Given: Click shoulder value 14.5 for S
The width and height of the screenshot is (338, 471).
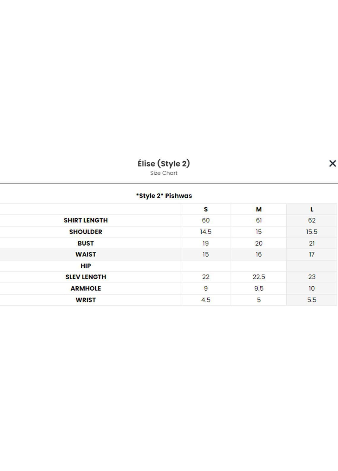Looking at the screenshot, I should pos(206,232).
